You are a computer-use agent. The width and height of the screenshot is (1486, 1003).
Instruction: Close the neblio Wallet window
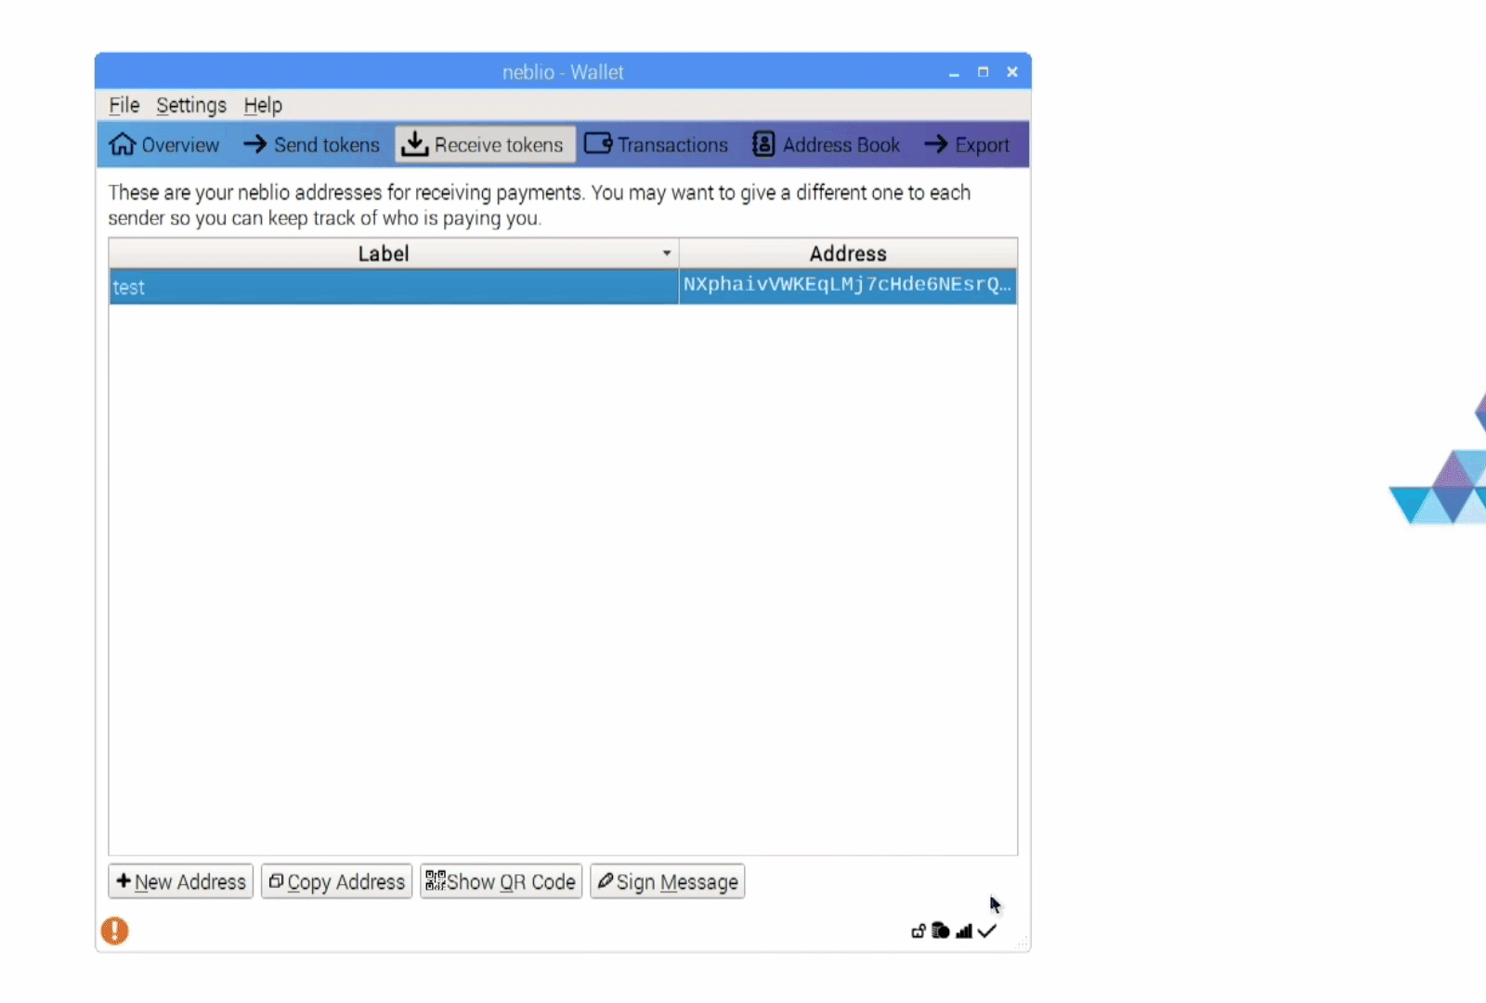click(x=1012, y=72)
